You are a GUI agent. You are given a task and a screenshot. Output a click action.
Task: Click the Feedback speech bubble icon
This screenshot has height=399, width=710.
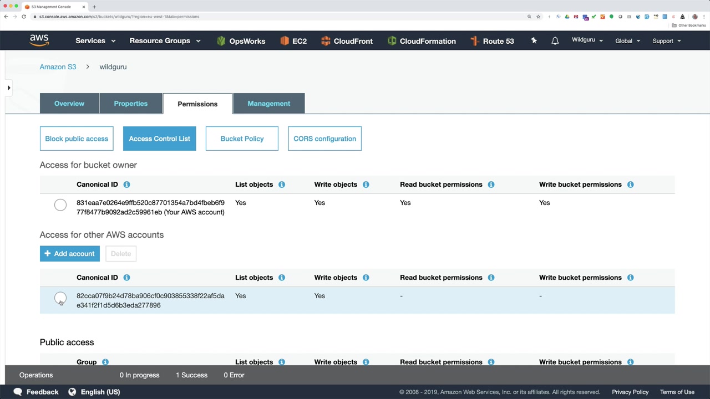click(x=18, y=392)
